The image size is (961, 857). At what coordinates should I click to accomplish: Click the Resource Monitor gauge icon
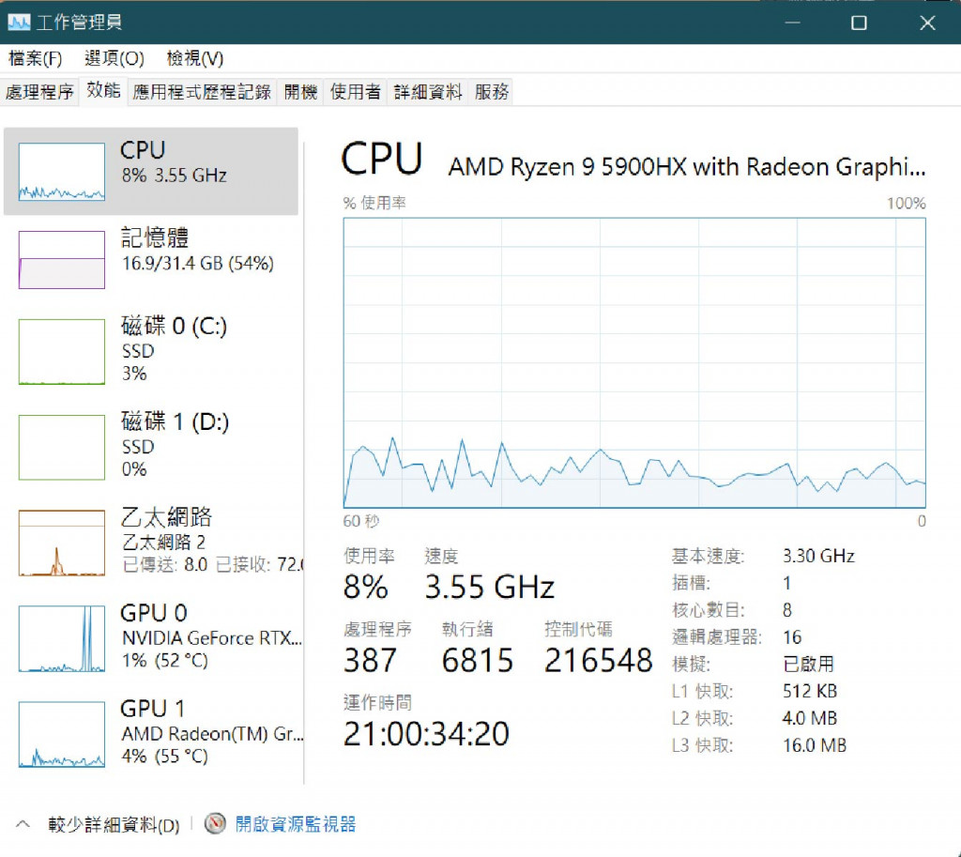pyautogui.click(x=215, y=824)
